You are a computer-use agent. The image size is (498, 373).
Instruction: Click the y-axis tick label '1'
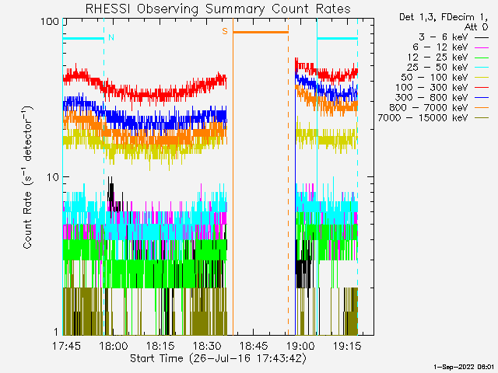click(x=57, y=332)
